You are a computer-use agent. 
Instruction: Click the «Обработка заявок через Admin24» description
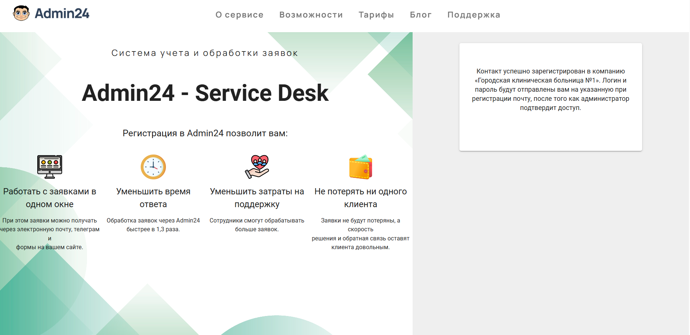153,225
